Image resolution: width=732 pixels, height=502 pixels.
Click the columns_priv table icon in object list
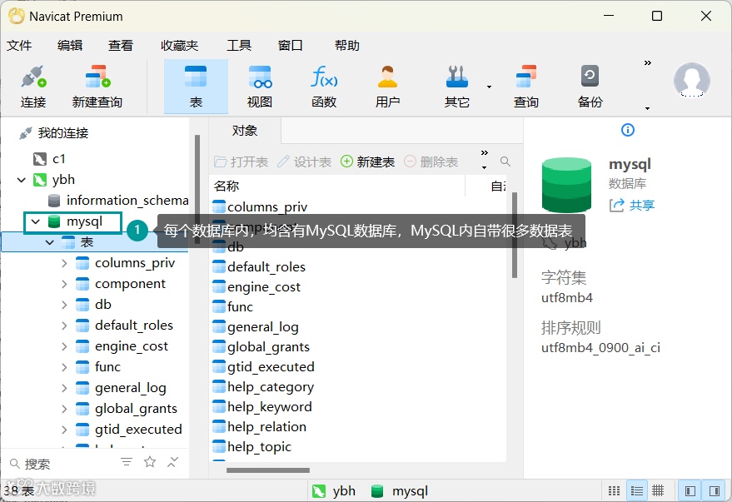point(219,206)
